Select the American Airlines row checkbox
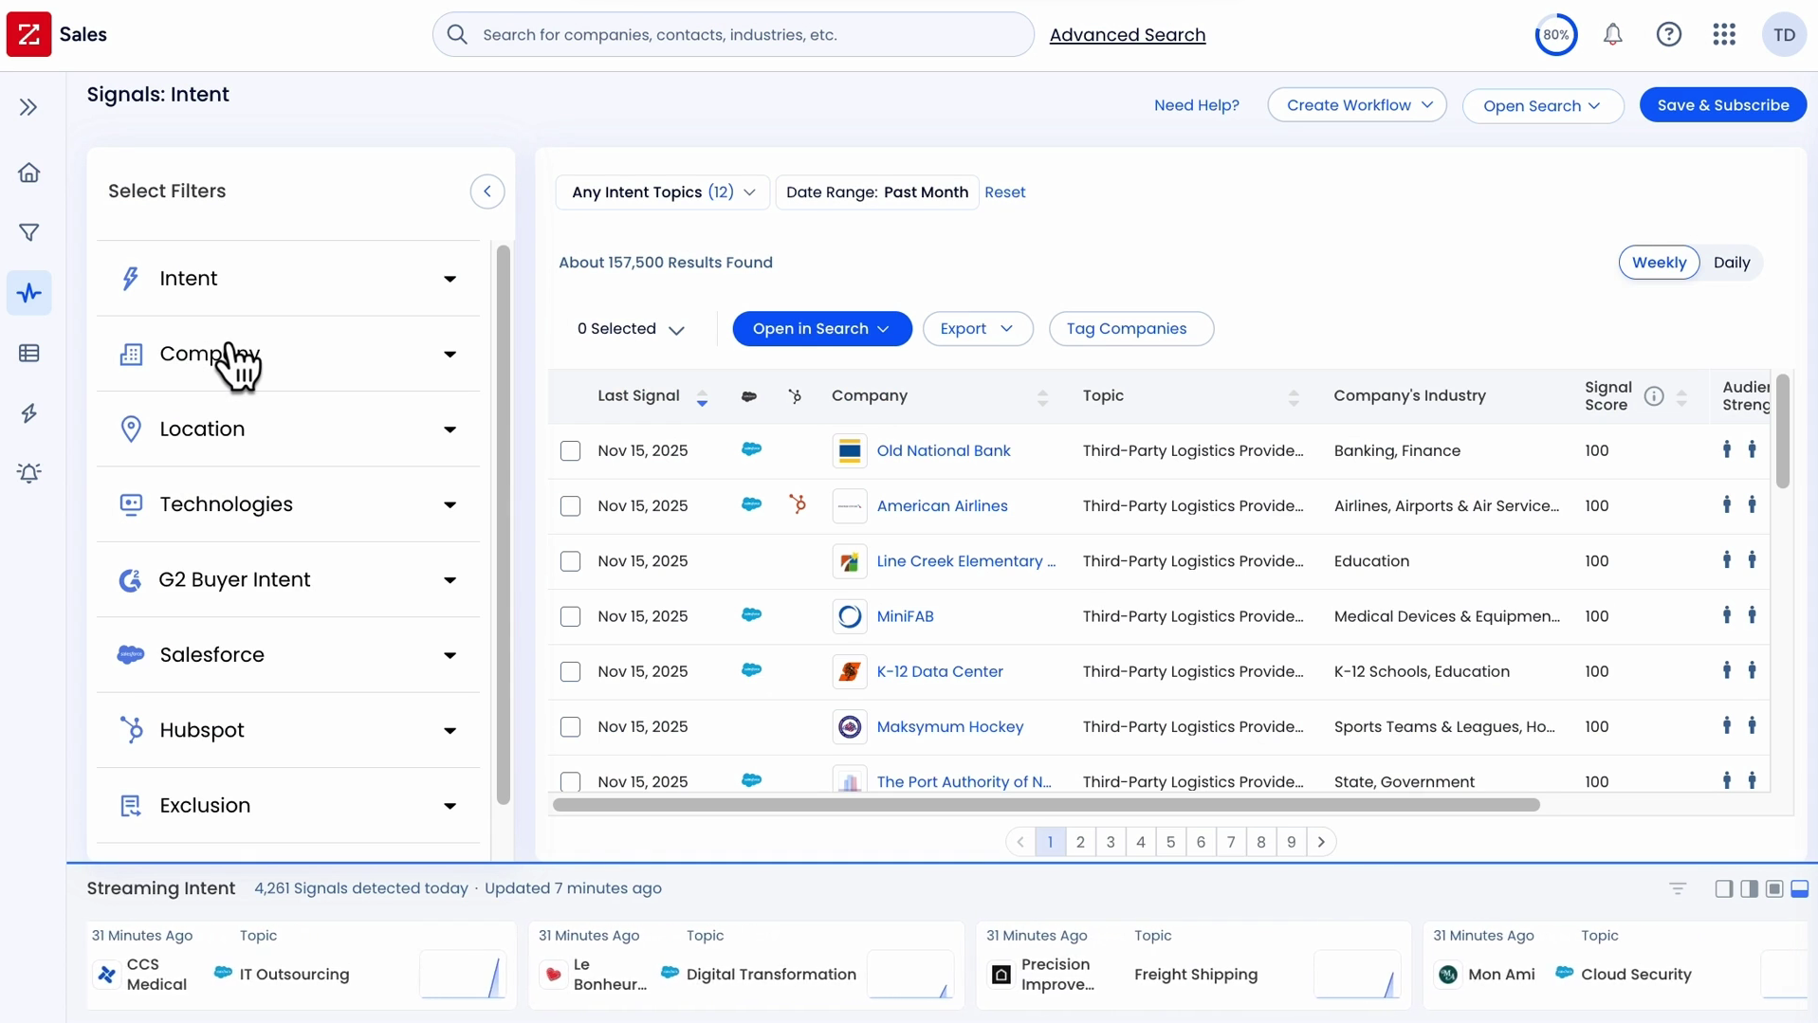Viewport: 1818px width, 1023px height. tap(570, 506)
